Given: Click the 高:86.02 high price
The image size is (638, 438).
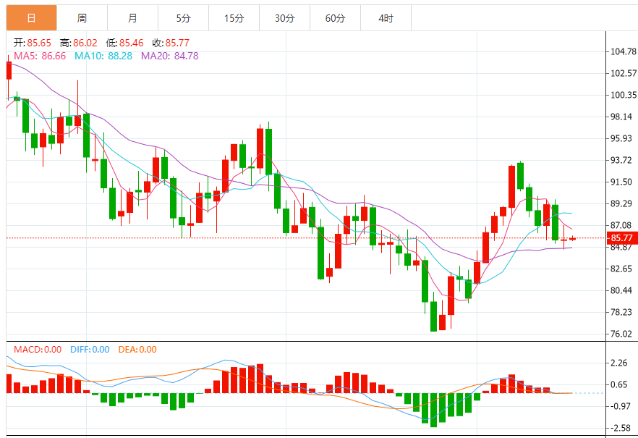Looking at the screenshot, I should click(x=79, y=43).
